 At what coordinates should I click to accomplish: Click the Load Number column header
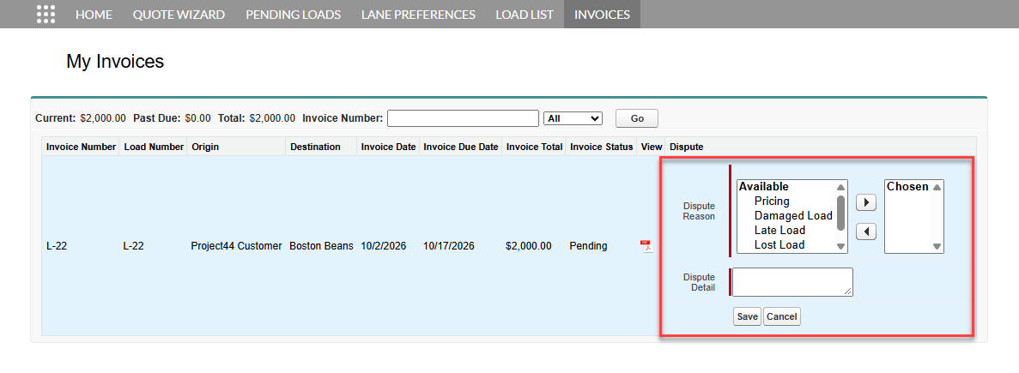154,147
